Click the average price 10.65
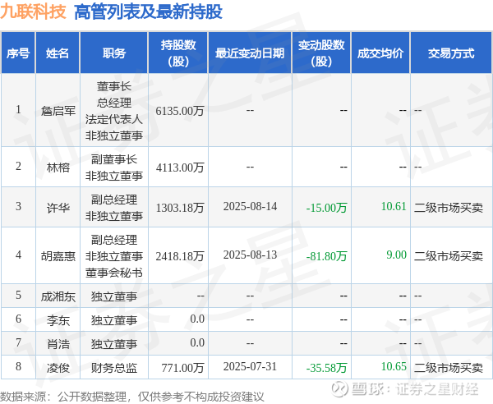 click(x=394, y=366)
